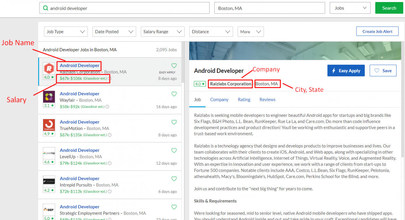Click the Raizlabs Corporation hexagon logo
405x220 pixels.
(49, 67)
